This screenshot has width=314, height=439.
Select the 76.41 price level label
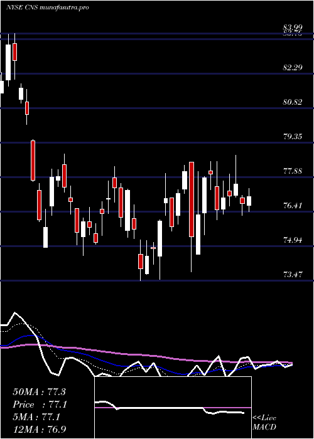(293, 206)
